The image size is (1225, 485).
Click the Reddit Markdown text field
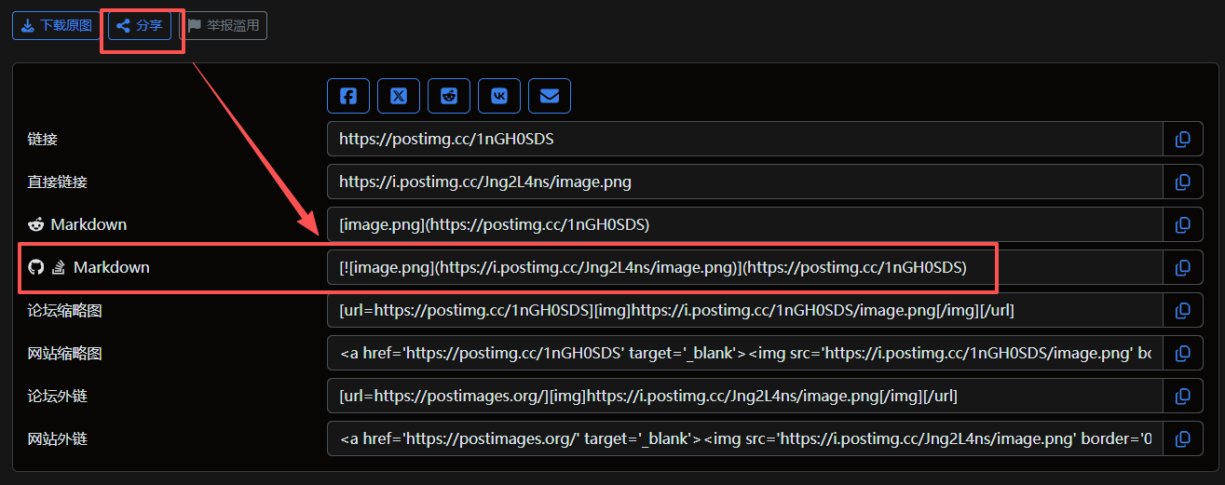pos(745,225)
